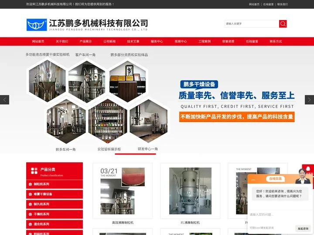Click the arrow icon beside 干燥机系列
Screen dimensions: 314x235
pyautogui.click(x=30, y=214)
